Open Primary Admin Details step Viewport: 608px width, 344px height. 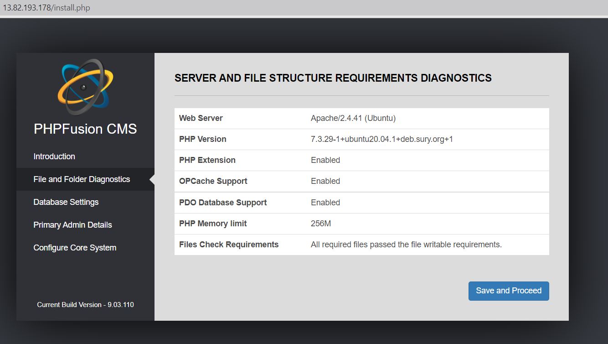pyautogui.click(x=72, y=225)
